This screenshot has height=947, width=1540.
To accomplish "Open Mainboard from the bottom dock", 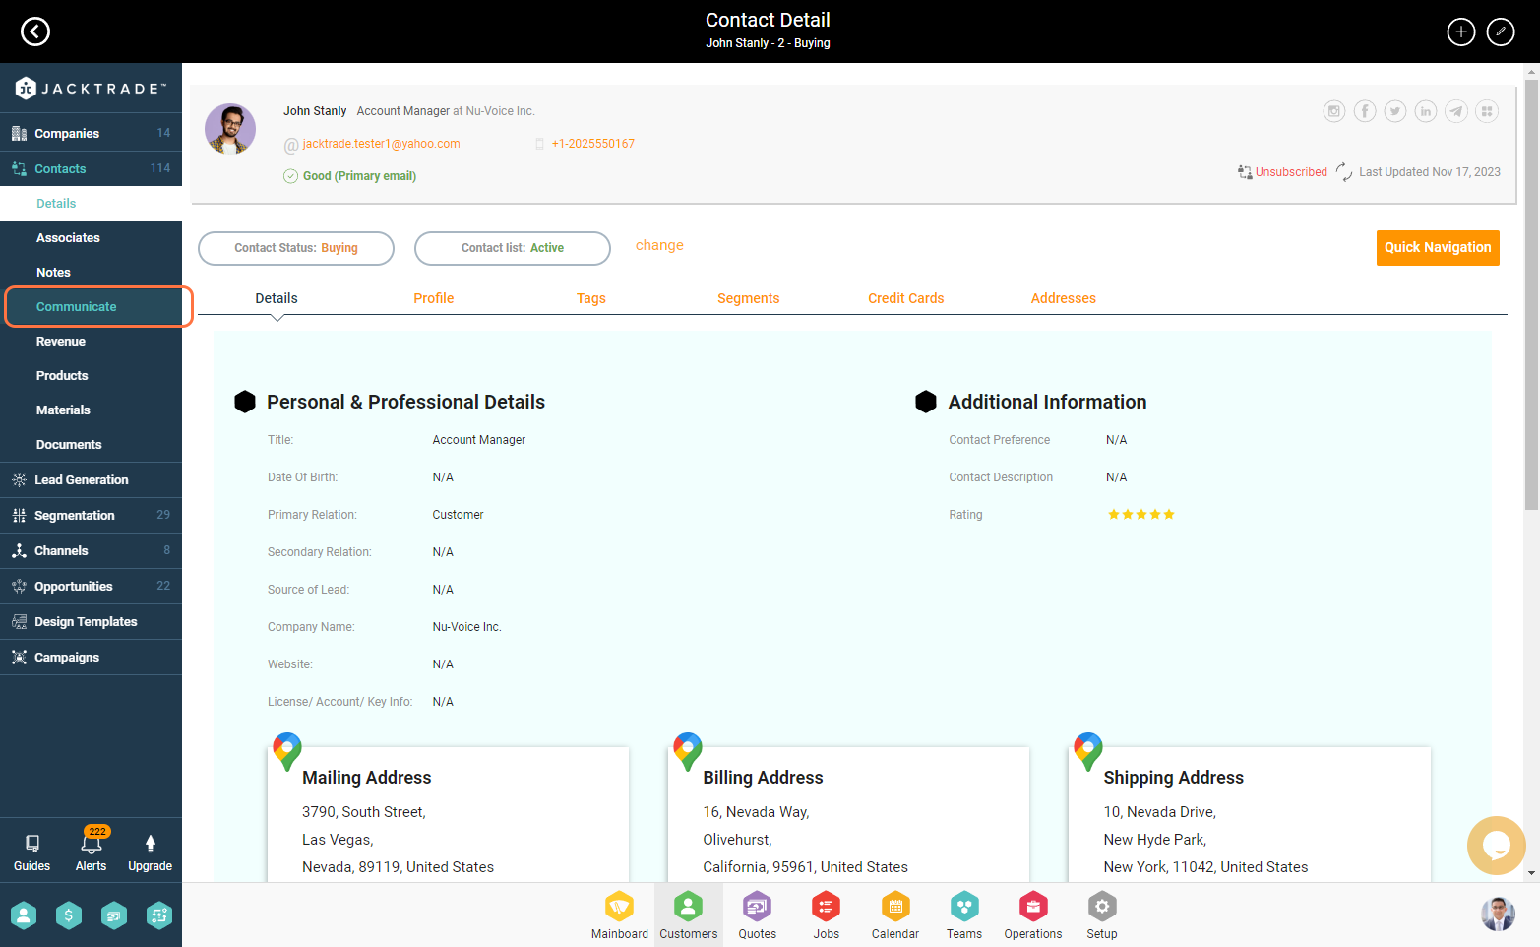I will pos(619,915).
